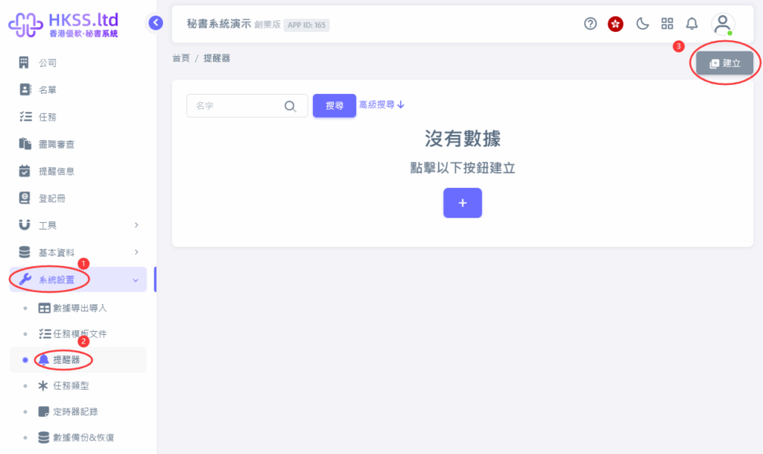Toggle dark mode with the moon icon
This screenshot has height=454, width=763.
642,24
